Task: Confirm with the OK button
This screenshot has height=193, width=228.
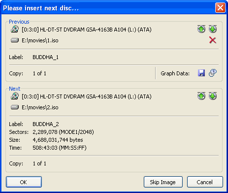Action: [x=24, y=182]
